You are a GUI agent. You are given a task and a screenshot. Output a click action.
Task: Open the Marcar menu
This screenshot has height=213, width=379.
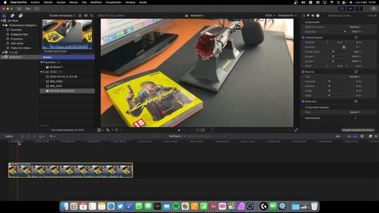click(x=73, y=2)
